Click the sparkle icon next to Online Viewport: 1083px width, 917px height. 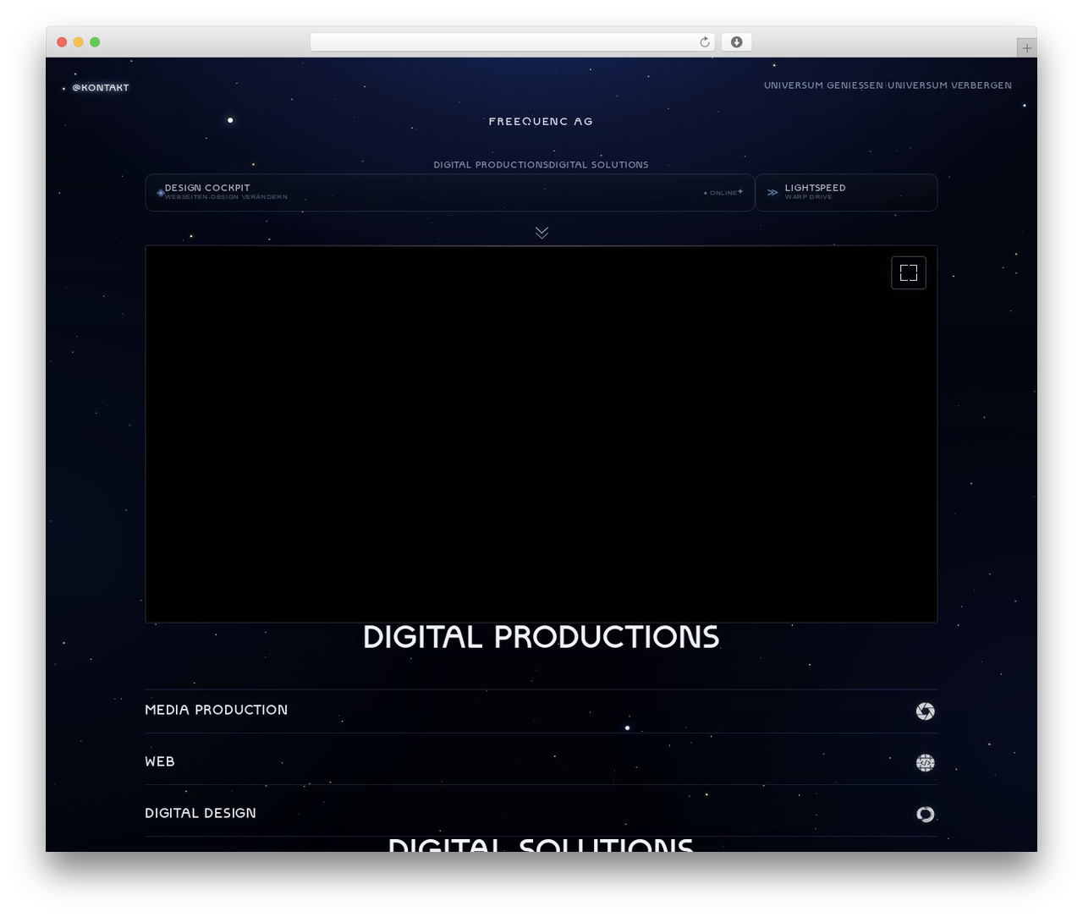(740, 191)
